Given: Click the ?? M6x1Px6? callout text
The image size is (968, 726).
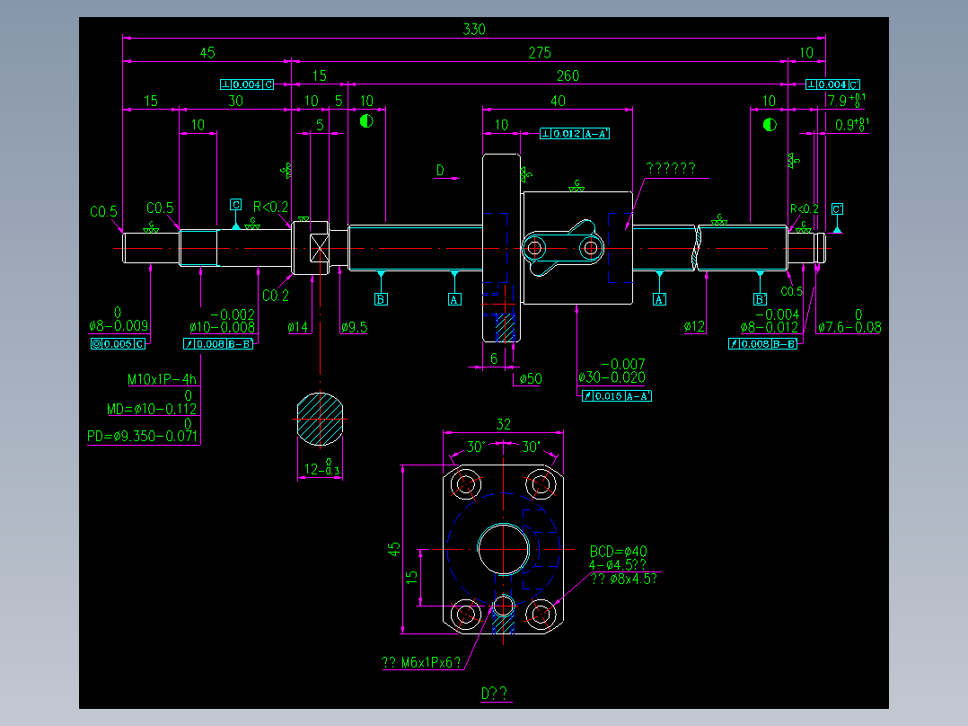Looking at the screenshot, I should (422, 662).
